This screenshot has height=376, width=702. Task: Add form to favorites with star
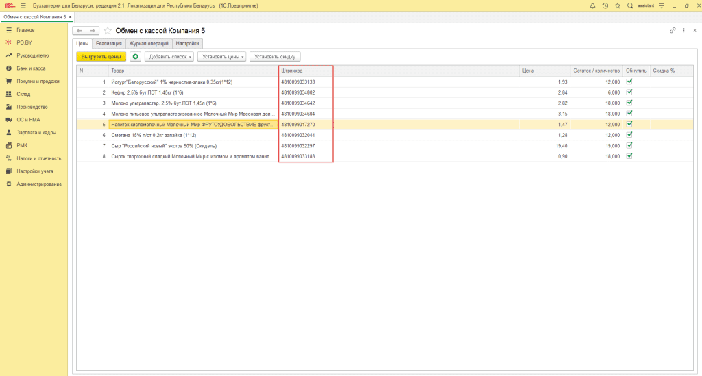(x=108, y=30)
